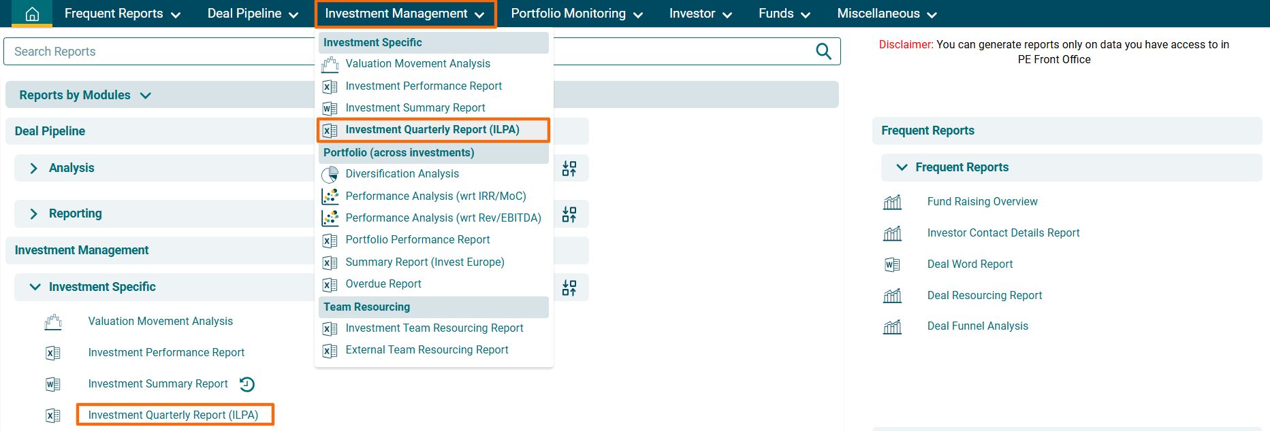Open the Portfolio Monitoring menu
The image size is (1270, 431).
pyautogui.click(x=576, y=14)
